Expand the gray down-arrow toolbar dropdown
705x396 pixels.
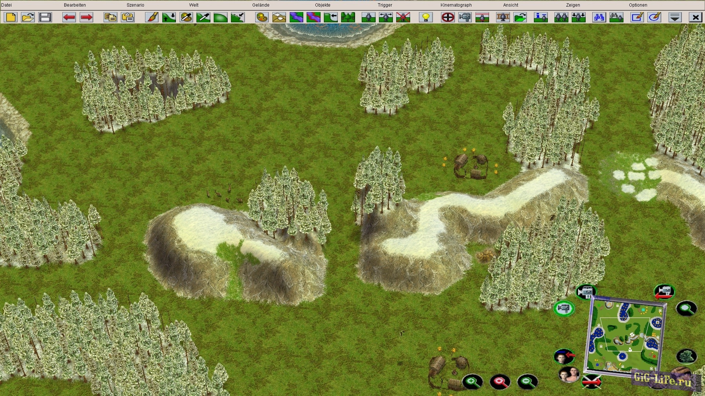pos(675,17)
